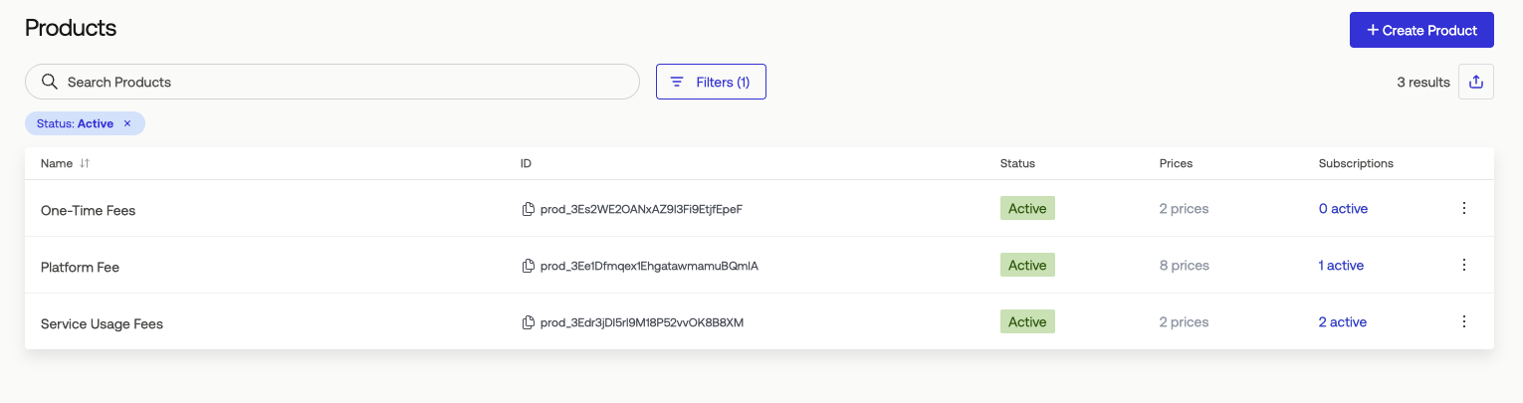This screenshot has height=403, width=1523.
Task: Open the Service Usage Fees row options menu
Action: [1464, 321]
